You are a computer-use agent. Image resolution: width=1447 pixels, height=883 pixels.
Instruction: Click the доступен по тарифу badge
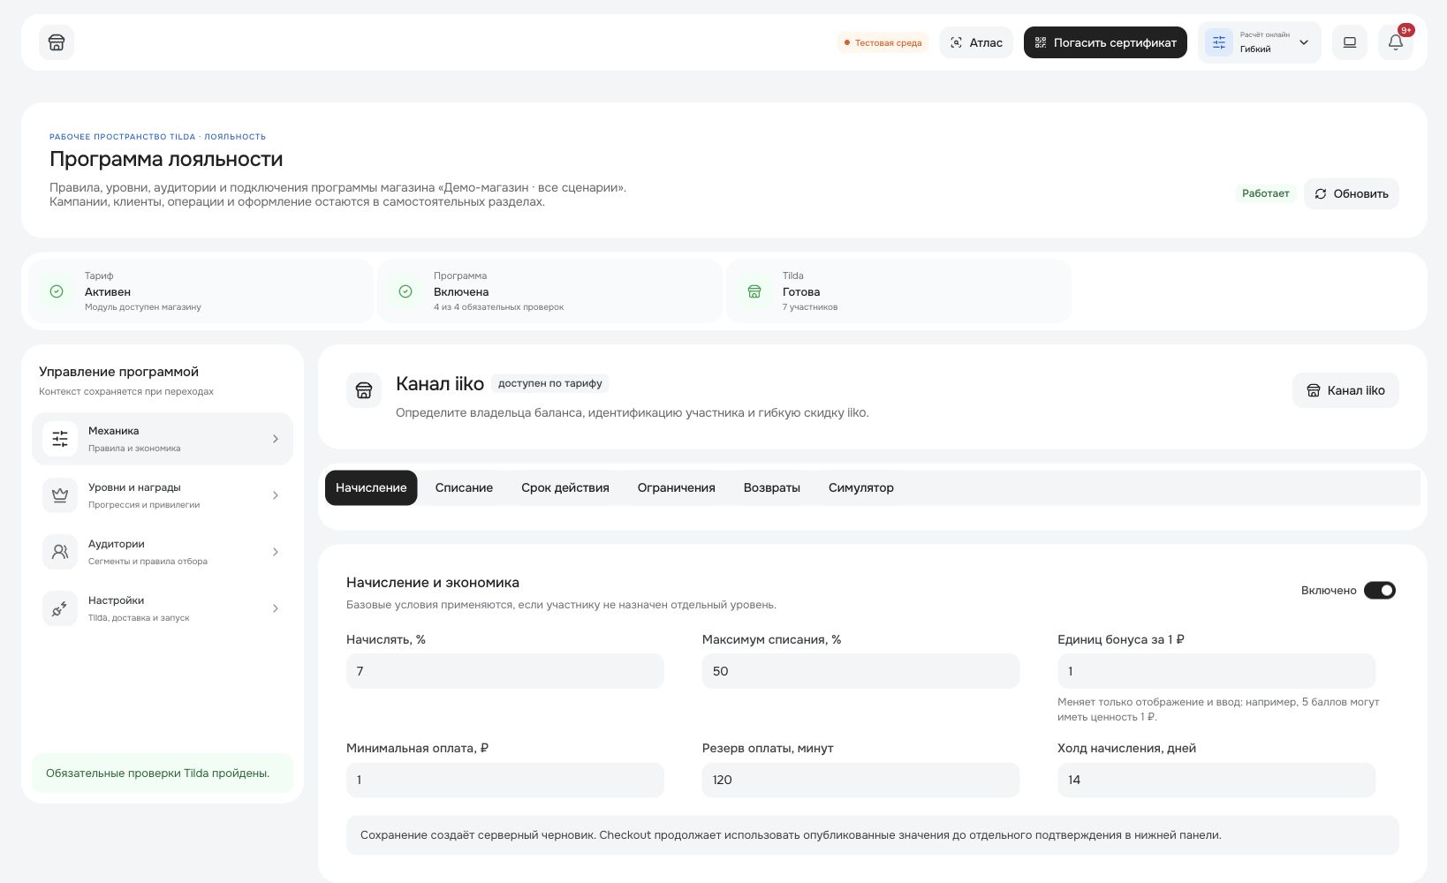[549, 383]
